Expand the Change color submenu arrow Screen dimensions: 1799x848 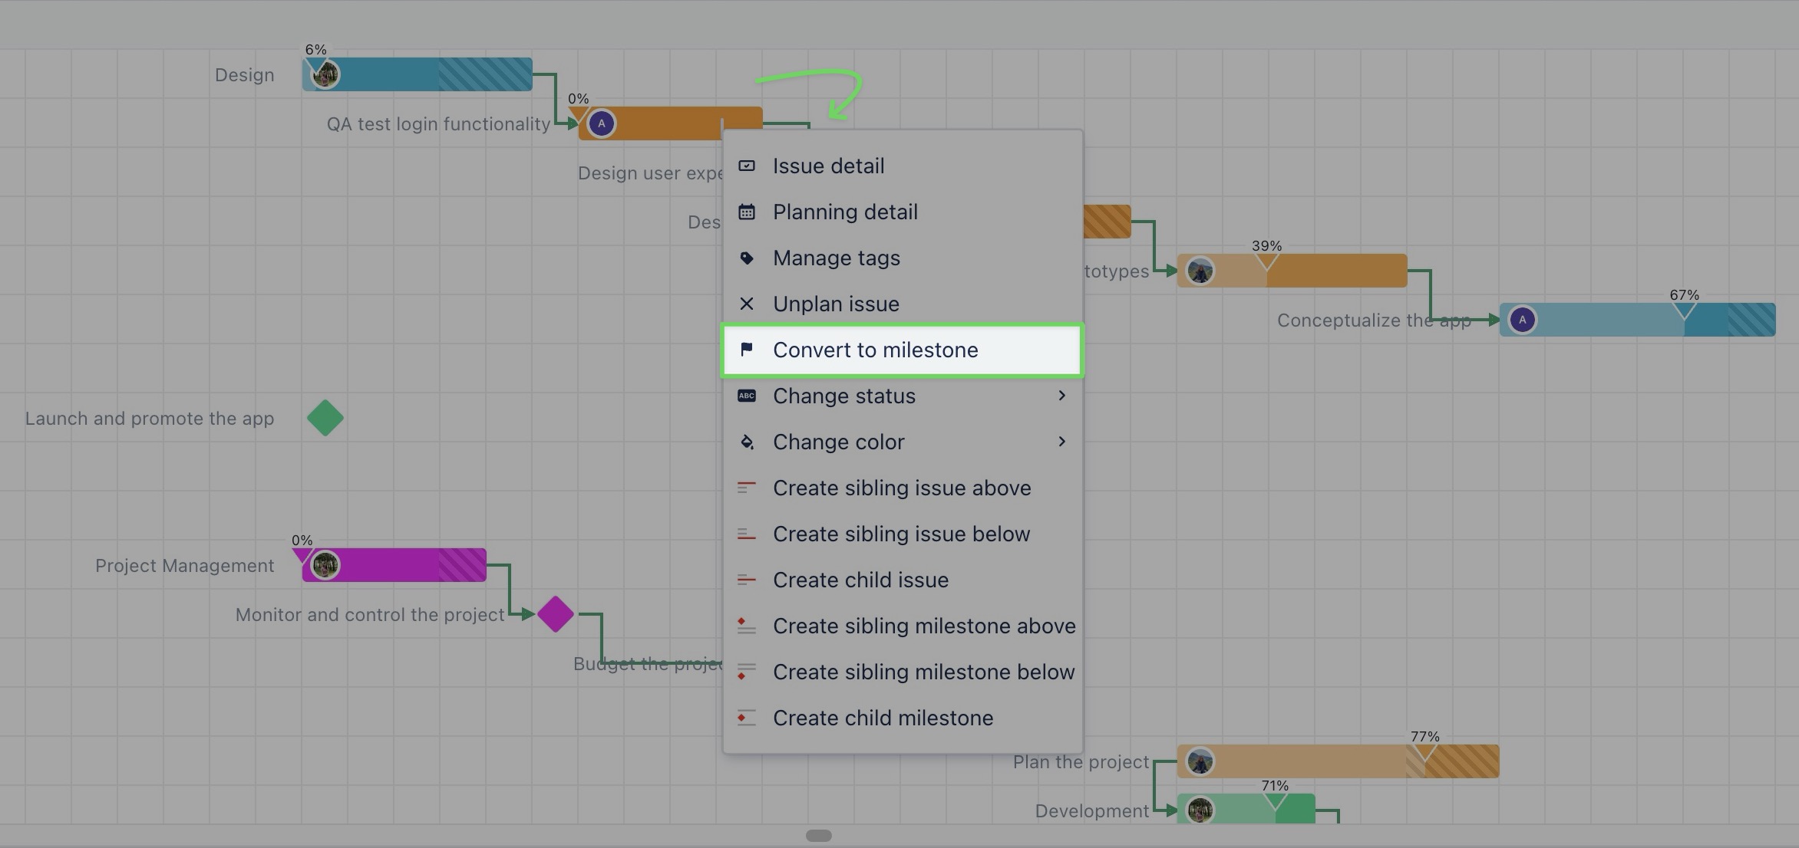coord(1061,442)
